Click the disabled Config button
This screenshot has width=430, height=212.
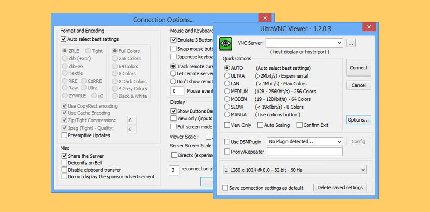point(359,142)
